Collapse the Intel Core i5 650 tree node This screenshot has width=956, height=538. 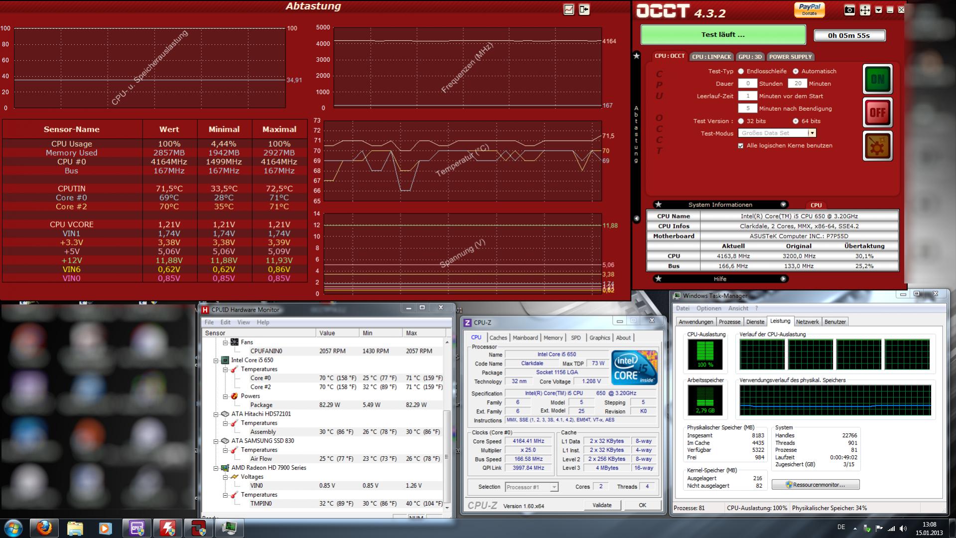[216, 360]
